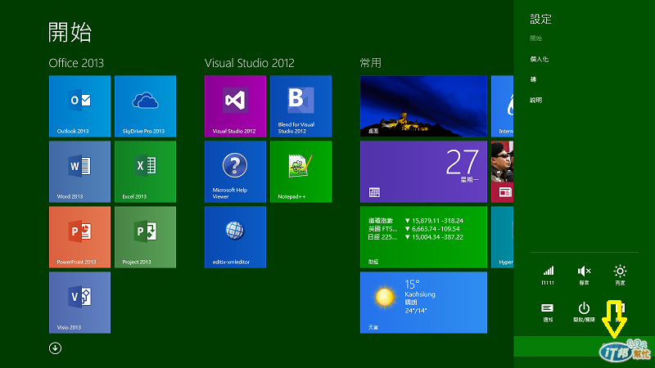655x368 pixels.
Task: Toggle the muted volume icon
Action: [x=584, y=275]
